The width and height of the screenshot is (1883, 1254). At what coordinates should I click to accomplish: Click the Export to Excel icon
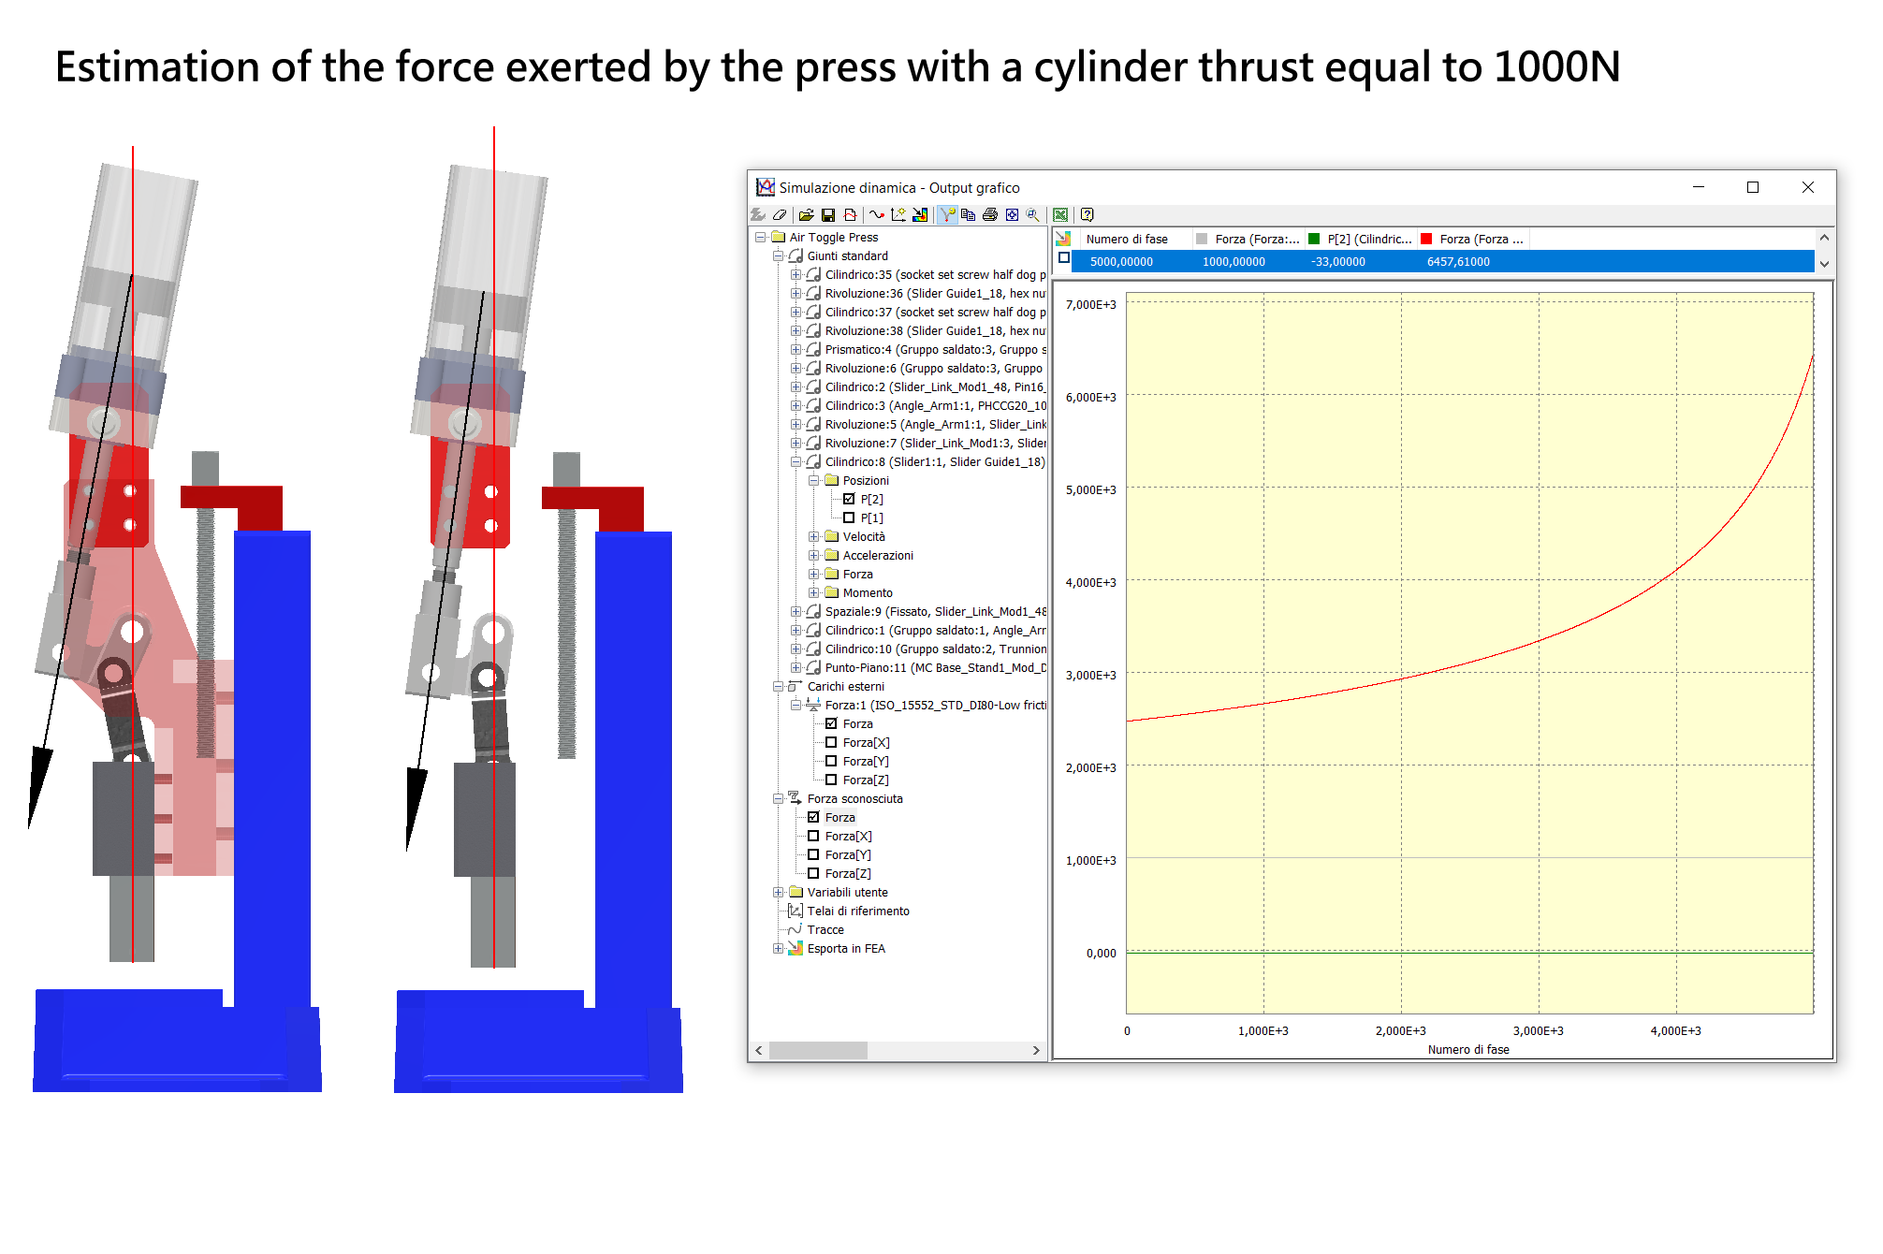point(1060,214)
